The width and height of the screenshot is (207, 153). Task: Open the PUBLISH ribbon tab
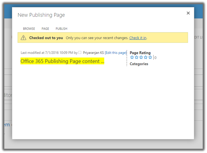[x=61, y=29]
